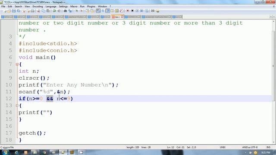Open Internet Explorer from the taskbar

coord(16,152)
